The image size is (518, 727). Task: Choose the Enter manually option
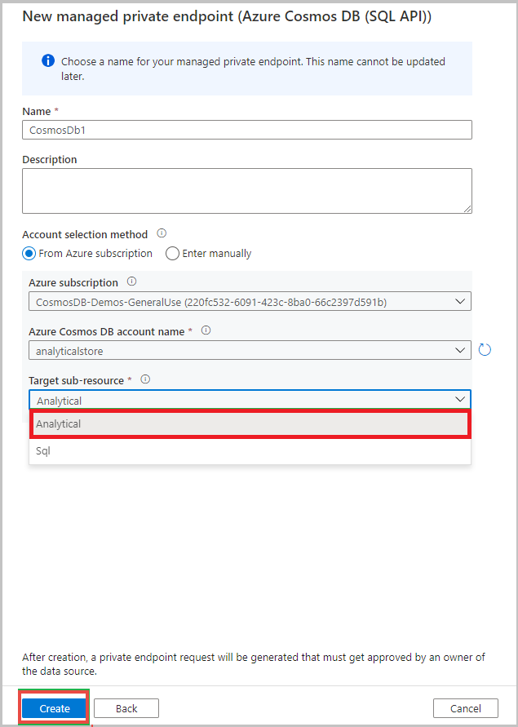(172, 254)
